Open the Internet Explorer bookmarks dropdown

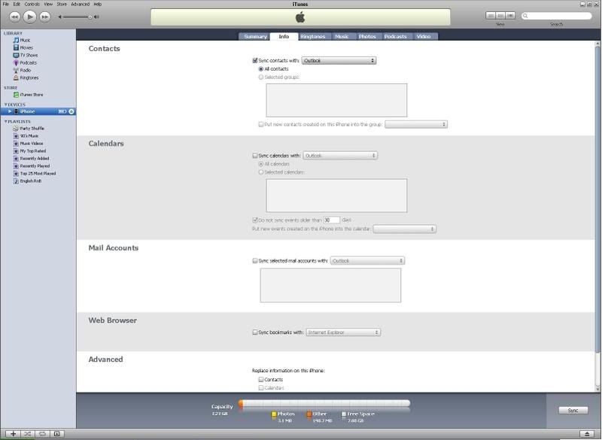point(343,332)
